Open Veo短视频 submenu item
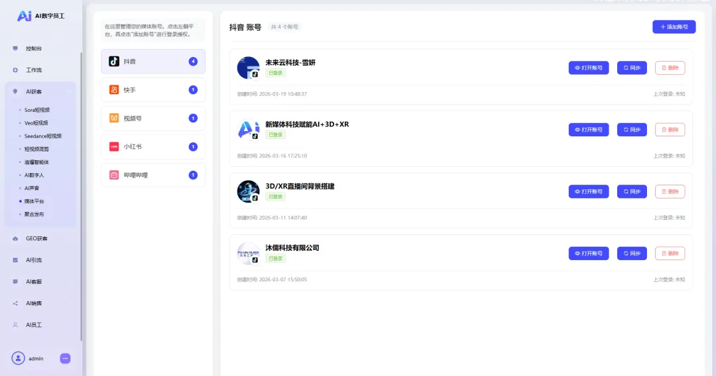This screenshot has height=376, width=716. (36, 123)
